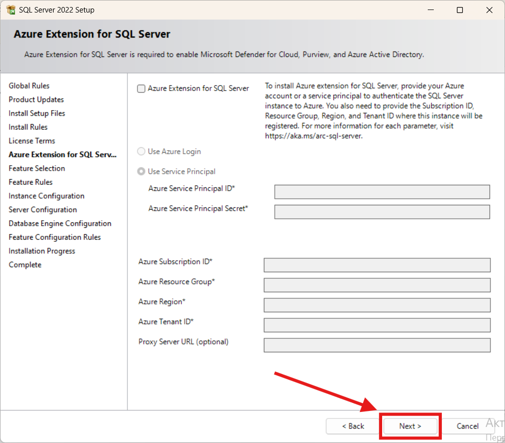Image resolution: width=505 pixels, height=443 pixels.
Task: Click the Azure Tenant ID field
Action: [x=377, y=325]
